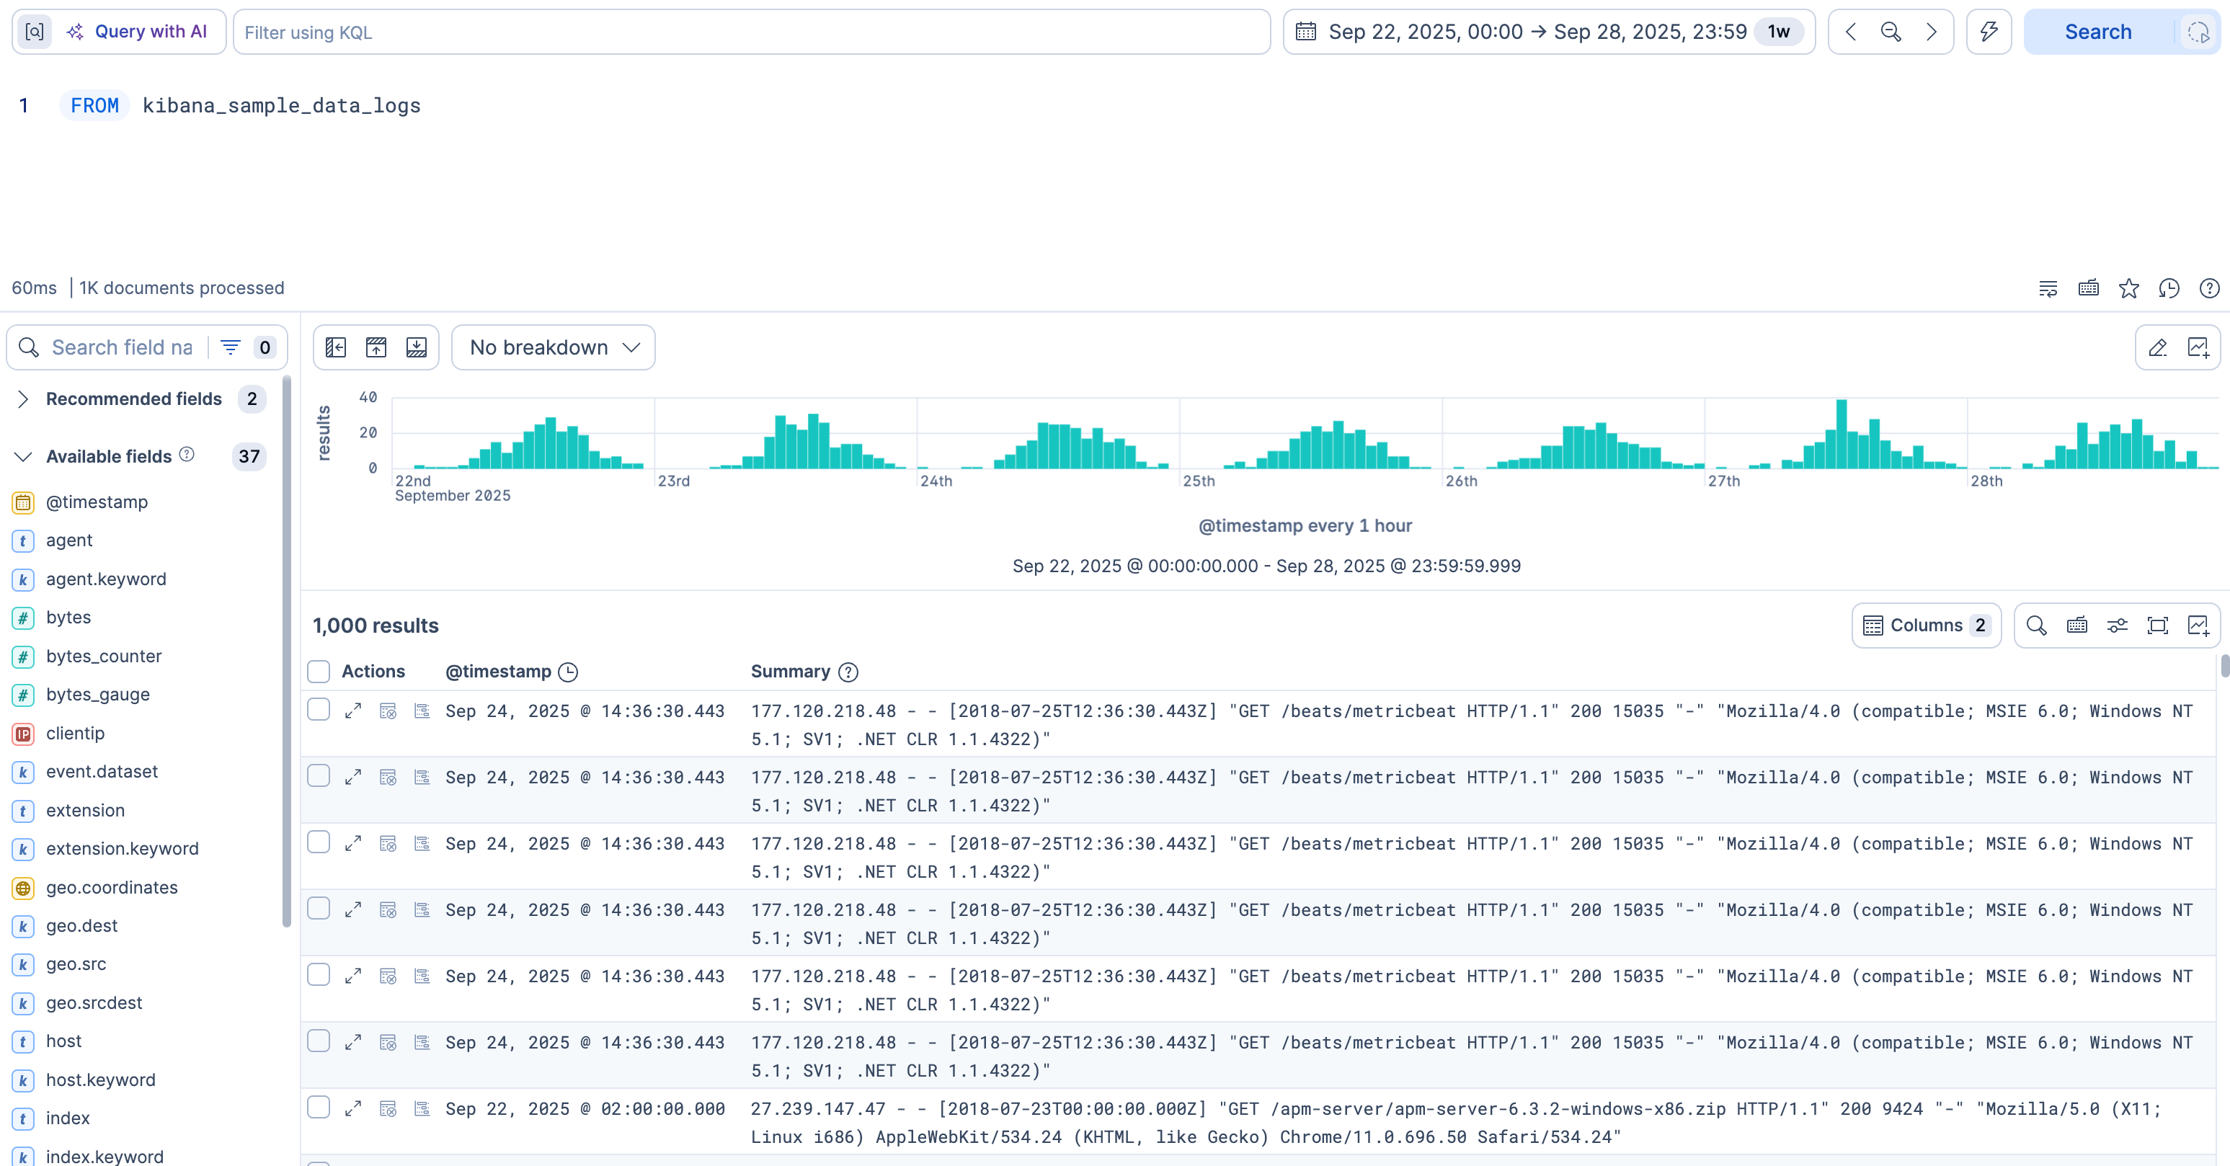Select the extension.keyword field
2230x1166 pixels.
coord(122,848)
